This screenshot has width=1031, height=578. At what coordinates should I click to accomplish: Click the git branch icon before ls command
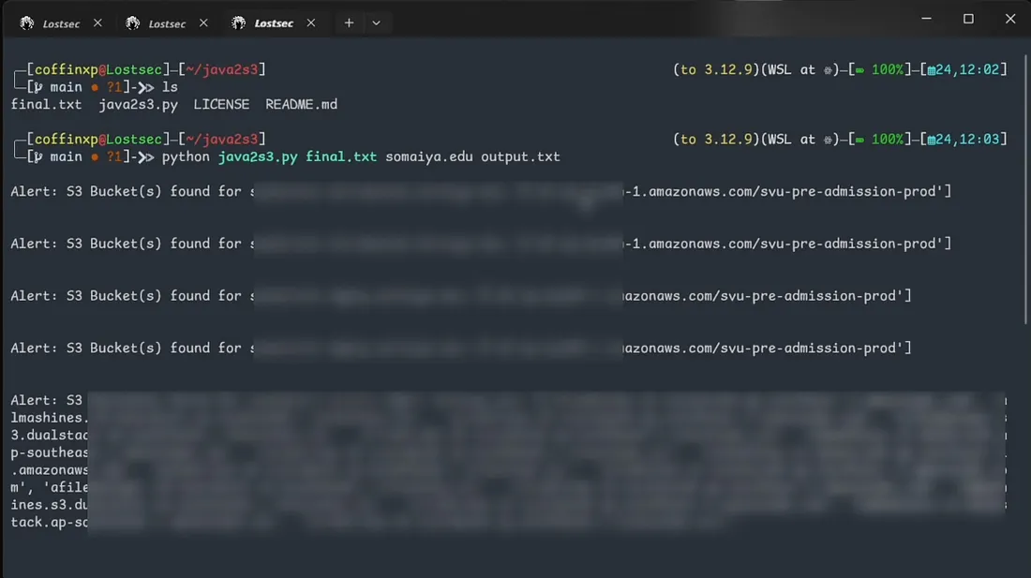click(x=38, y=87)
